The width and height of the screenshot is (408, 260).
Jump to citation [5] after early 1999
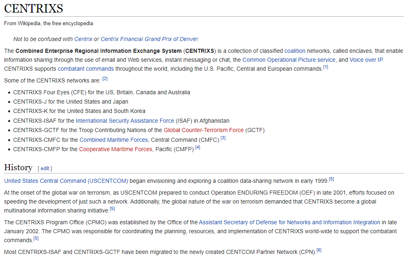pos(331,179)
